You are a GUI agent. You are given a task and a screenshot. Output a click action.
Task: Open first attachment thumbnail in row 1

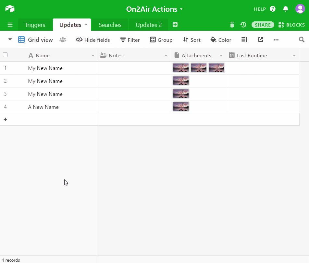(x=181, y=68)
